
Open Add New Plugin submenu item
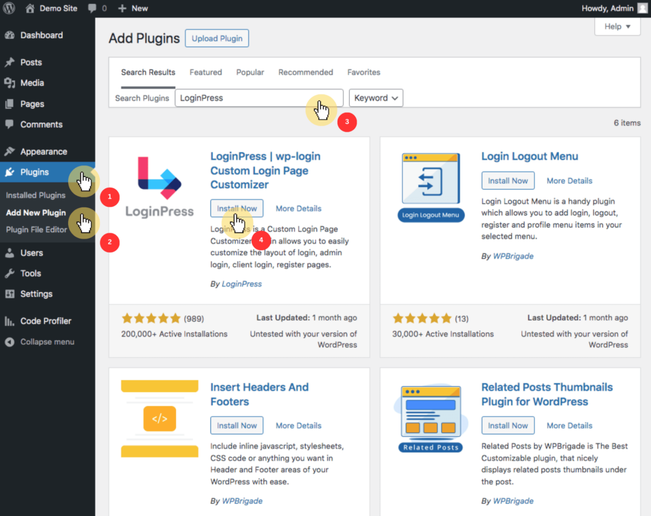36,213
